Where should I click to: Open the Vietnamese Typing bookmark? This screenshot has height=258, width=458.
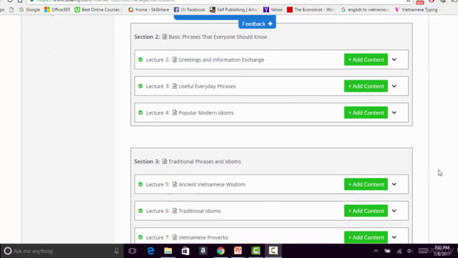pyautogui.click(x=418, y=9)
